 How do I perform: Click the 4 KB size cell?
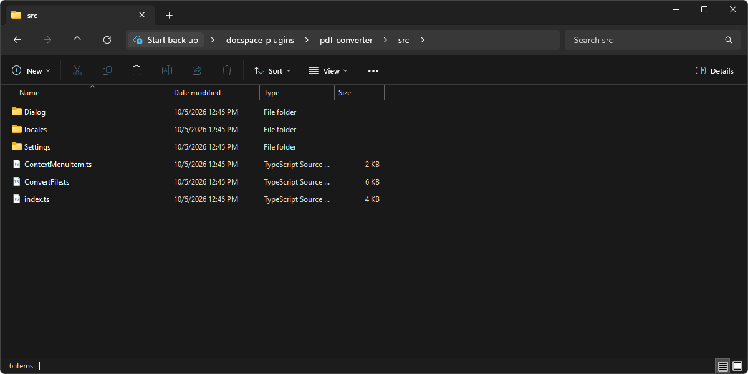(x=372, y=199)
